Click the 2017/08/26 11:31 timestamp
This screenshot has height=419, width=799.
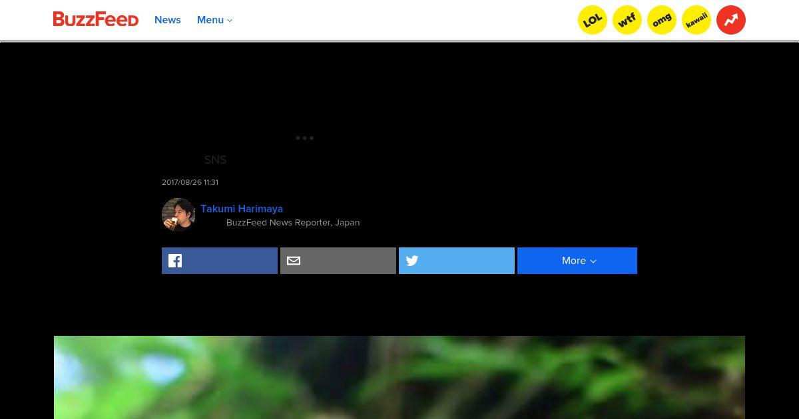pos(190,182)
